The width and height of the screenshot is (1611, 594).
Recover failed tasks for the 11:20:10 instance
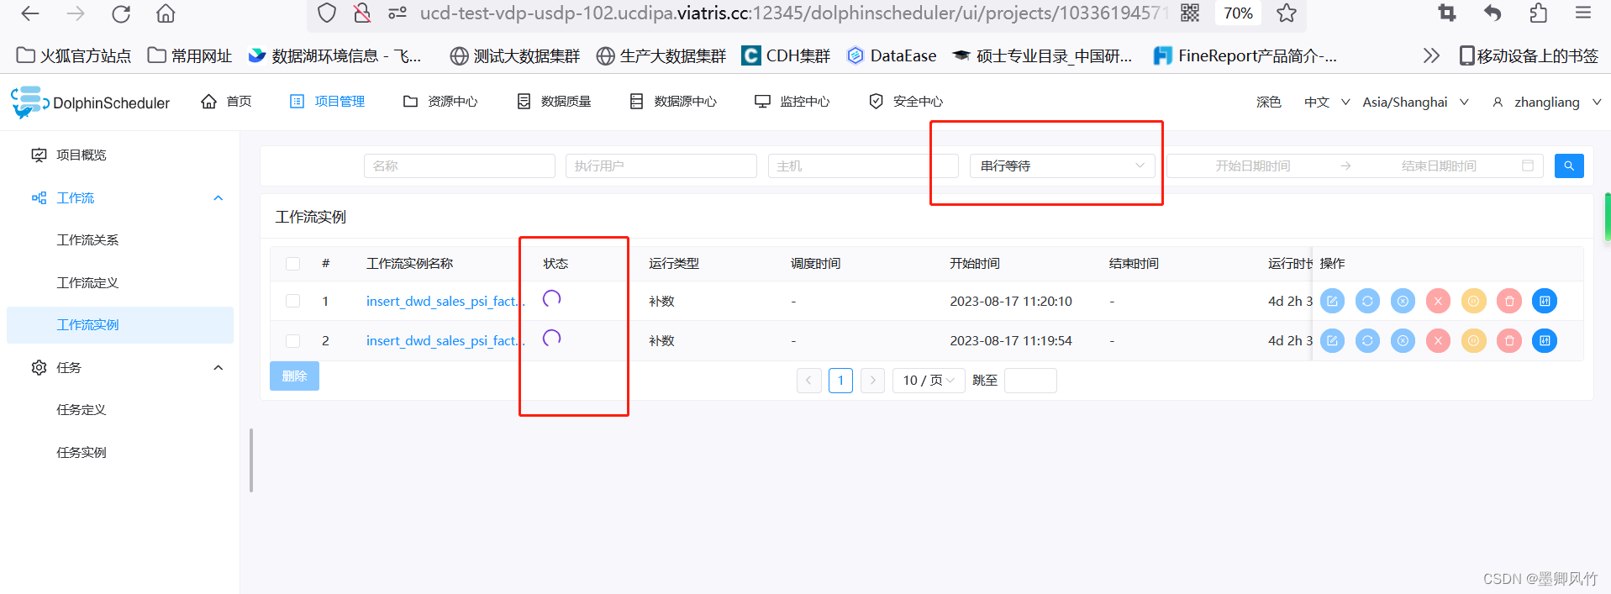[x=1403, y=301]
